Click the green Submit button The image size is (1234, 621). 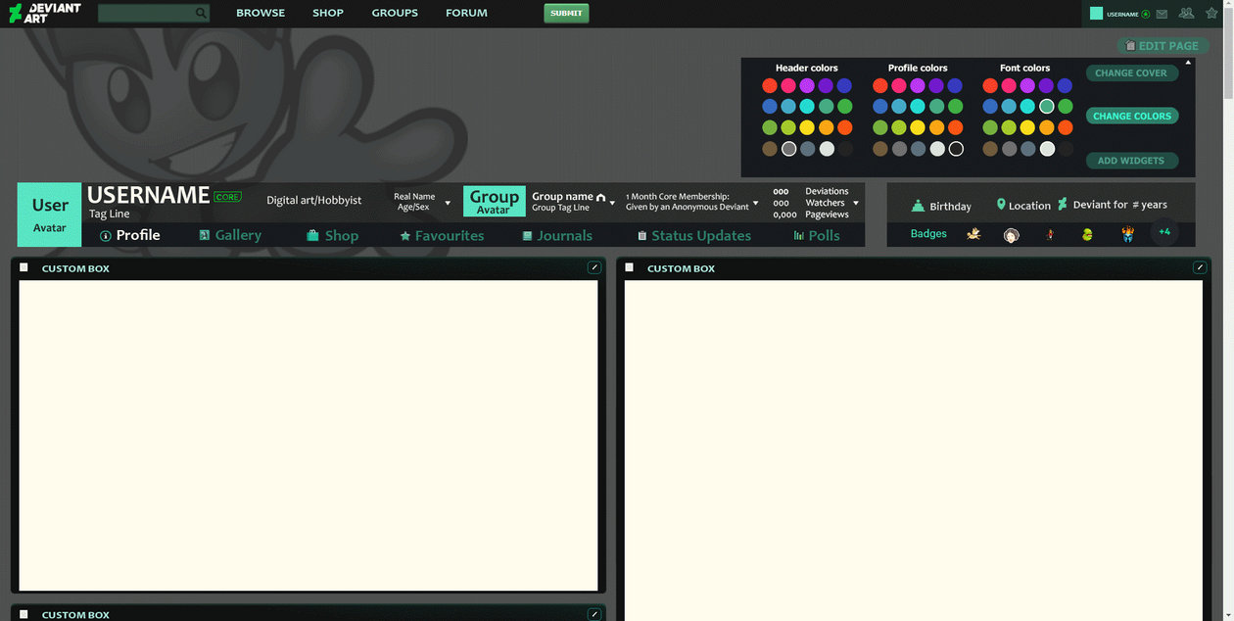566,13
